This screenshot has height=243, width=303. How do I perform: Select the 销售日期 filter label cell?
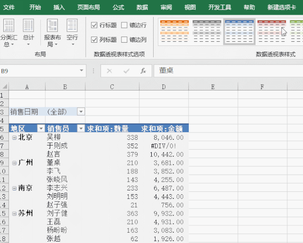[x=27, y=112]
